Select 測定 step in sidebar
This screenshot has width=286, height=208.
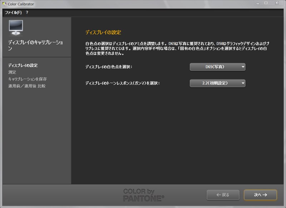[12, 72]
